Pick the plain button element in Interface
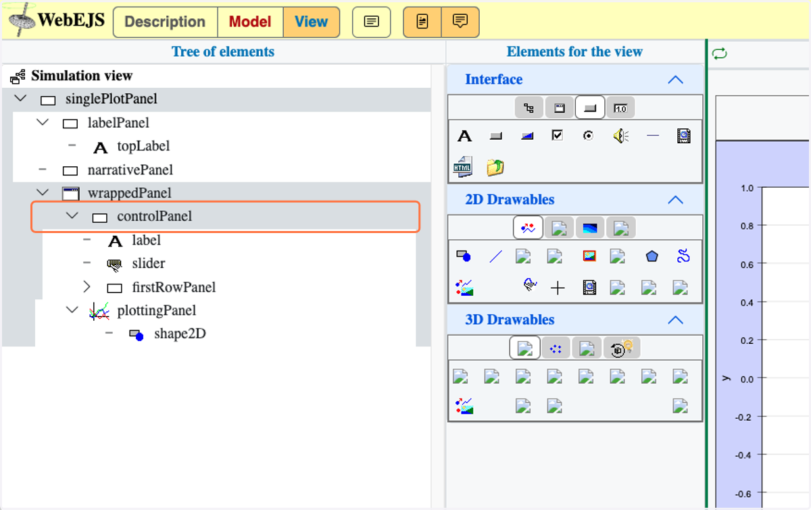The width and height of the screenshot is (811, 510). pyautogui.click(x=496, y=136)
